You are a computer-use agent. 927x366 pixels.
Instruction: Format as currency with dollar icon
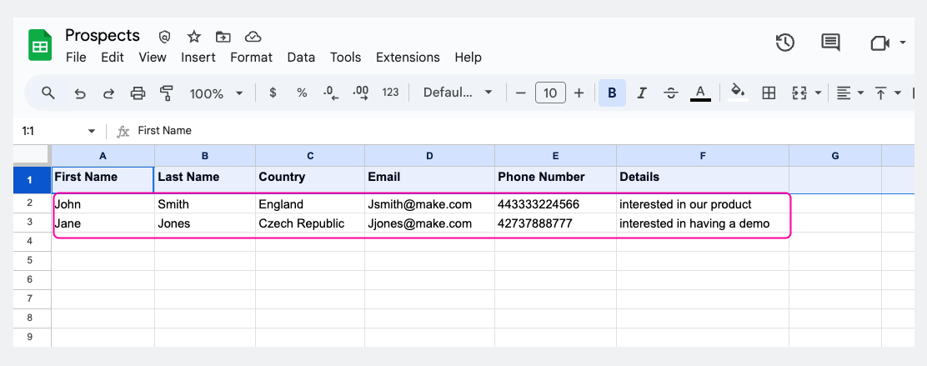pos(273,93)
